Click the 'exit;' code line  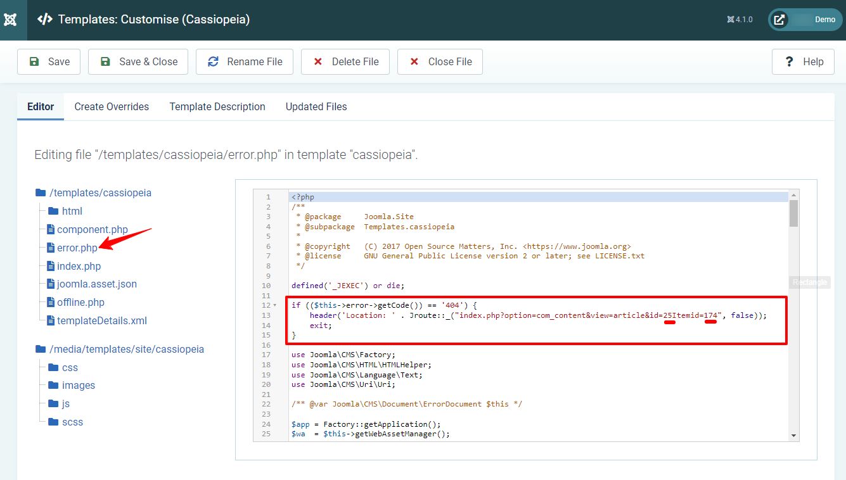[x=321, y=325]
